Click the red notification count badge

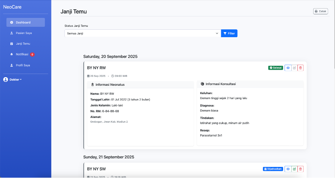pyautogui.click(x=32, y=55)
